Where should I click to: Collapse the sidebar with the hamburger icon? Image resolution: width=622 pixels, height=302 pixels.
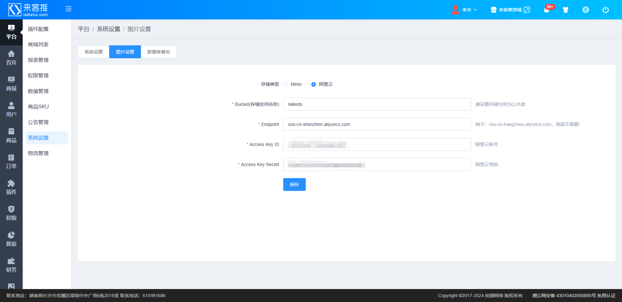68,9
